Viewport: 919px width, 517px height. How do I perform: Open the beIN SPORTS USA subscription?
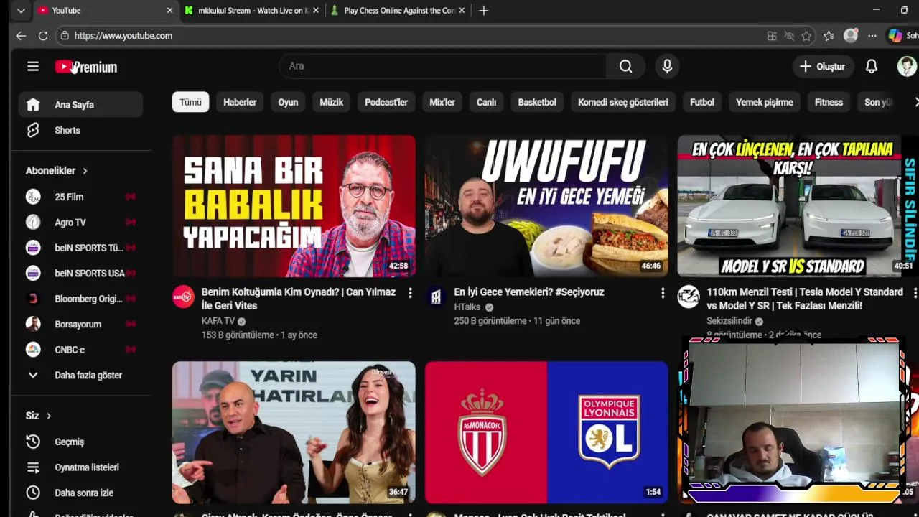(80, 274)
